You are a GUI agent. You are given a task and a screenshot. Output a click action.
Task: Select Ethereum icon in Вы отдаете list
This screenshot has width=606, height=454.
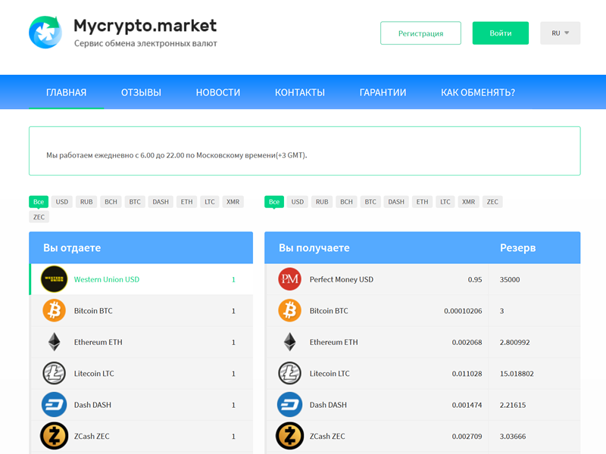[x=54, y=342]
